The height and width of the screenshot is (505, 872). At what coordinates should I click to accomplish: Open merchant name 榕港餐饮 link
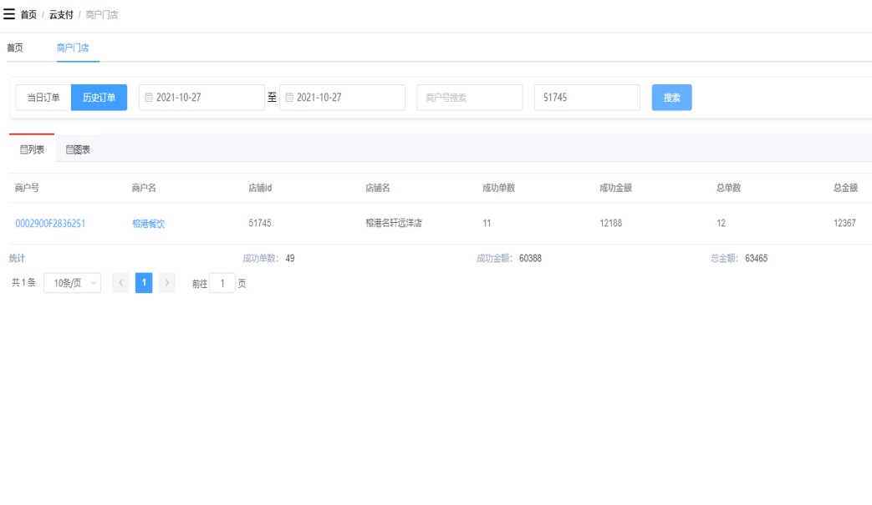click(148, 224)
